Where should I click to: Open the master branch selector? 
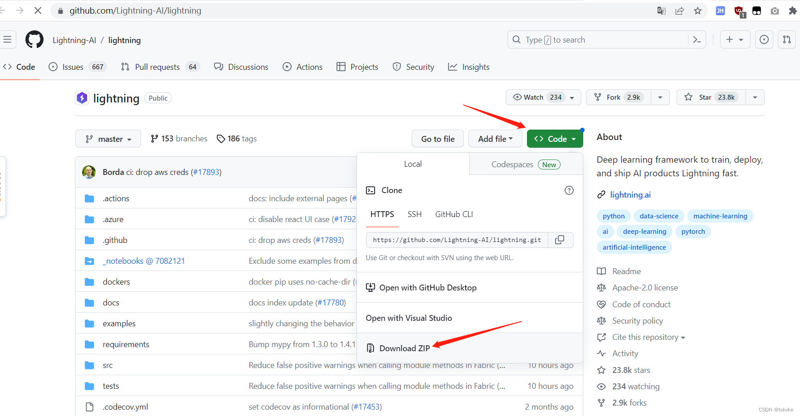point(108,139)
